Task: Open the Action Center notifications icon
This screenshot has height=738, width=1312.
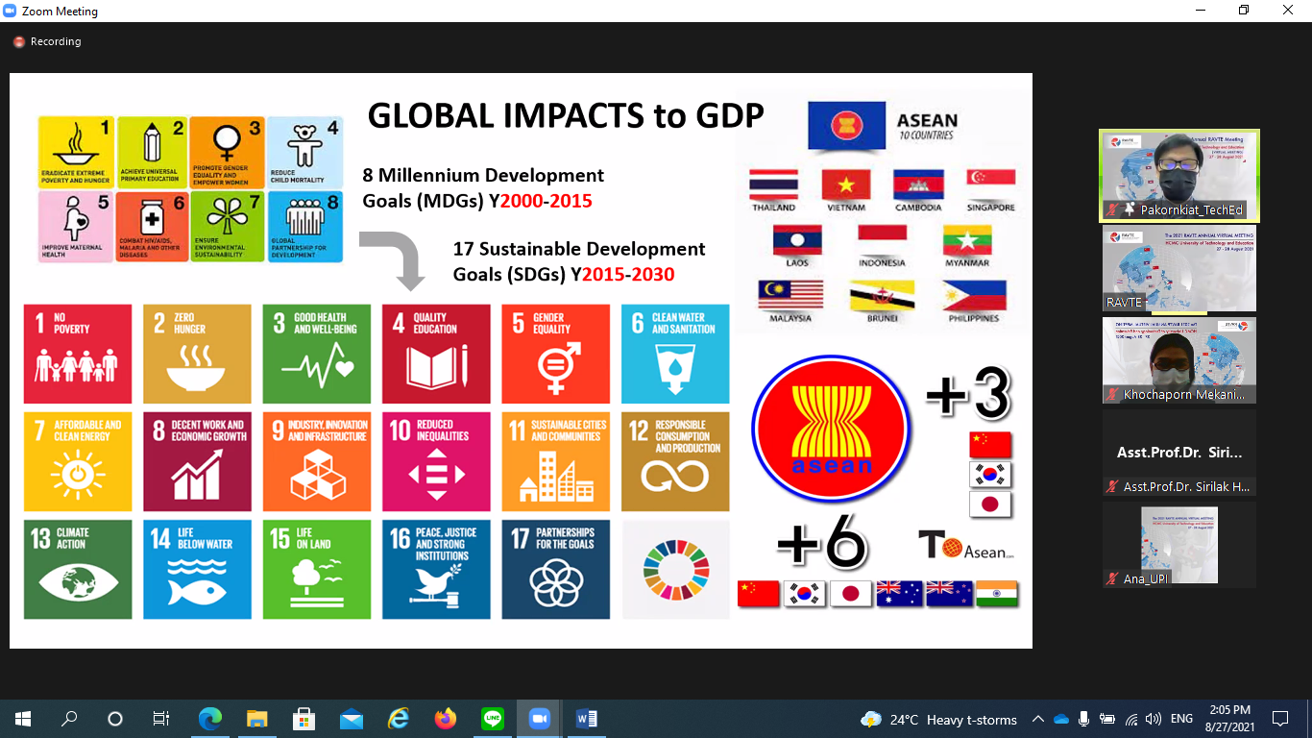Action: [1279, 719]
